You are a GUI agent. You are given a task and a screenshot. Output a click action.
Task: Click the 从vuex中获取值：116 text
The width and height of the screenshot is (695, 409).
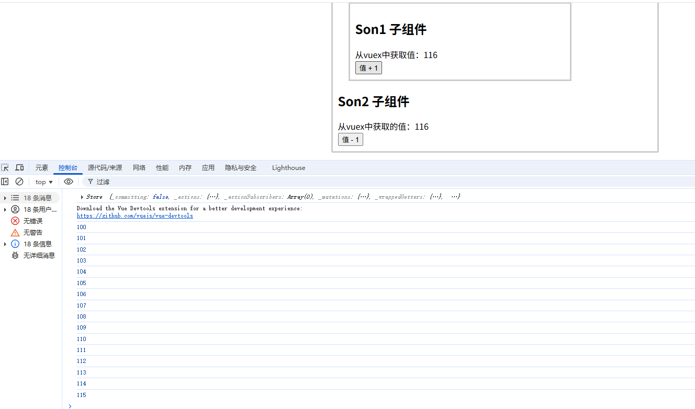396,55
